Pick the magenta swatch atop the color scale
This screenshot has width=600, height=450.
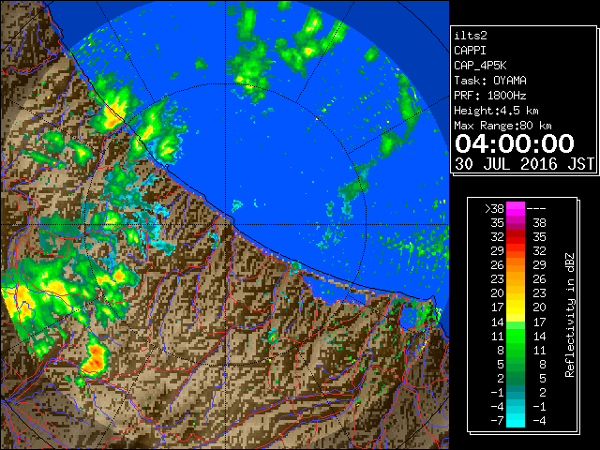(516, 209)
